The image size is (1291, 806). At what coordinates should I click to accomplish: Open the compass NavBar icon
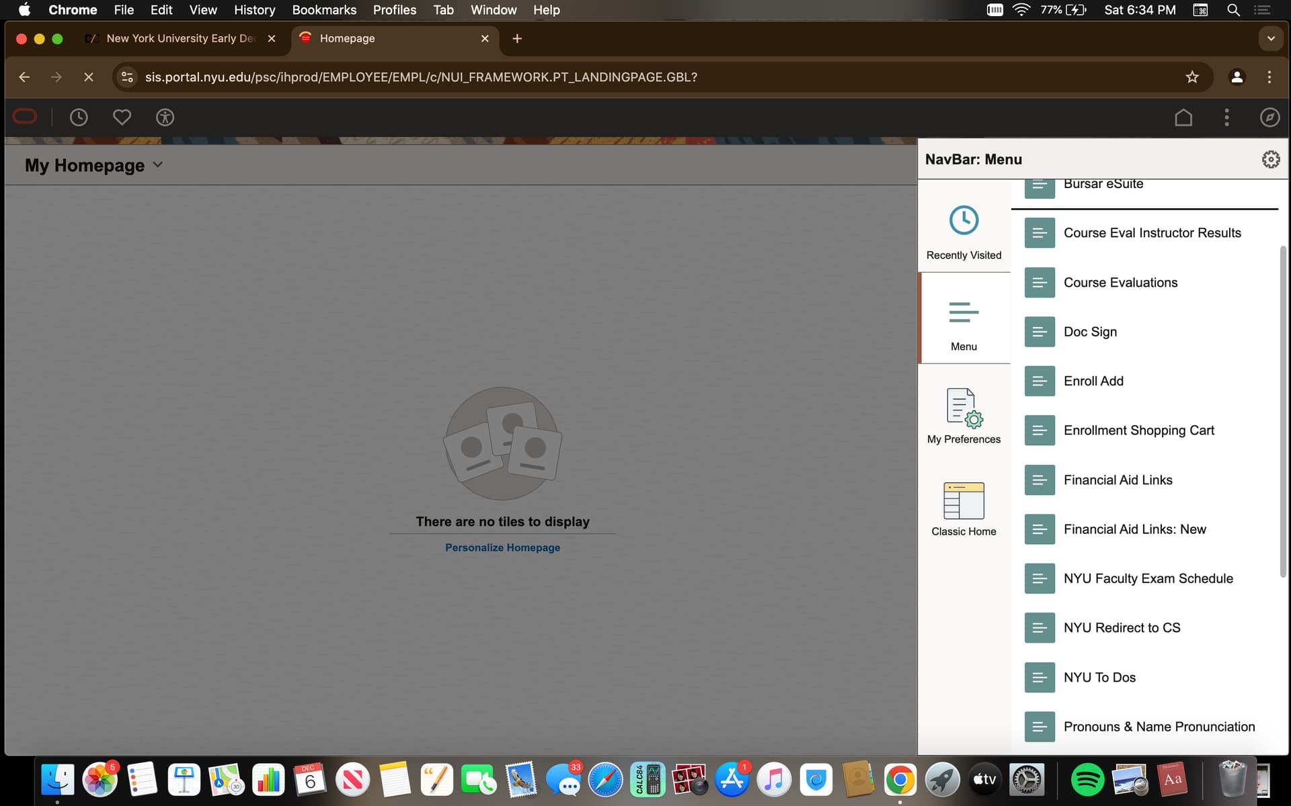[1269, 118]
